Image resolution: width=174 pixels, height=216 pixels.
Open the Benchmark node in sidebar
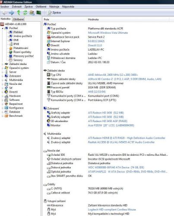(16, 116)
